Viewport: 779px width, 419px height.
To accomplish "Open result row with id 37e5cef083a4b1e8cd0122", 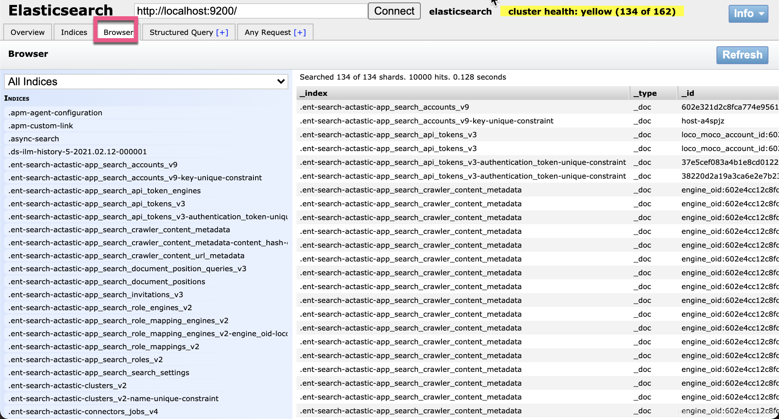I will click(x=538, y=162).
